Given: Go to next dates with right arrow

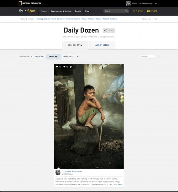Looking at the screenshot, I should pyautogui.click(x=78, y=57).
